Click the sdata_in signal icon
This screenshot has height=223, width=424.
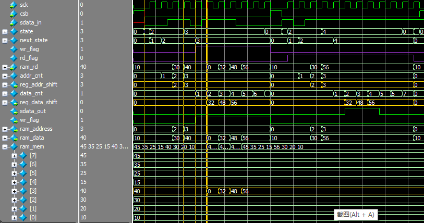[14, 23]
